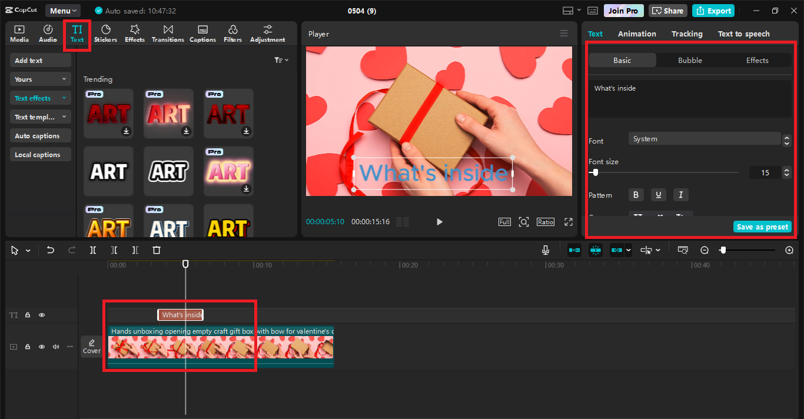The image size is (804, 419).
Task: Click the Save as preset button
Action: coord(762,227)
